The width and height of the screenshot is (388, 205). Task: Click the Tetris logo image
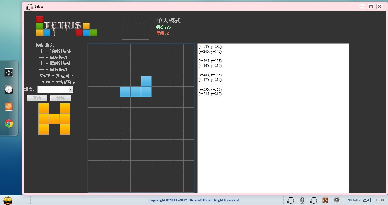66,26
